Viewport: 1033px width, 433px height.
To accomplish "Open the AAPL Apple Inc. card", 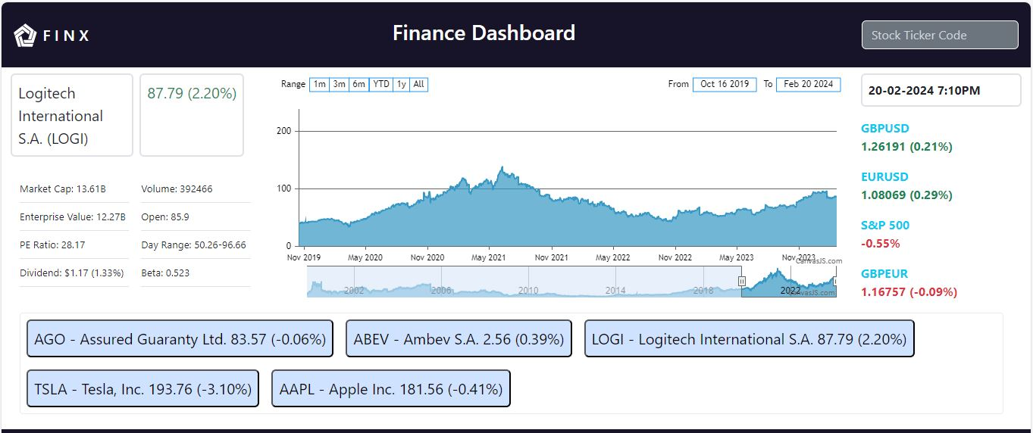I will click(x=390, y=388).
